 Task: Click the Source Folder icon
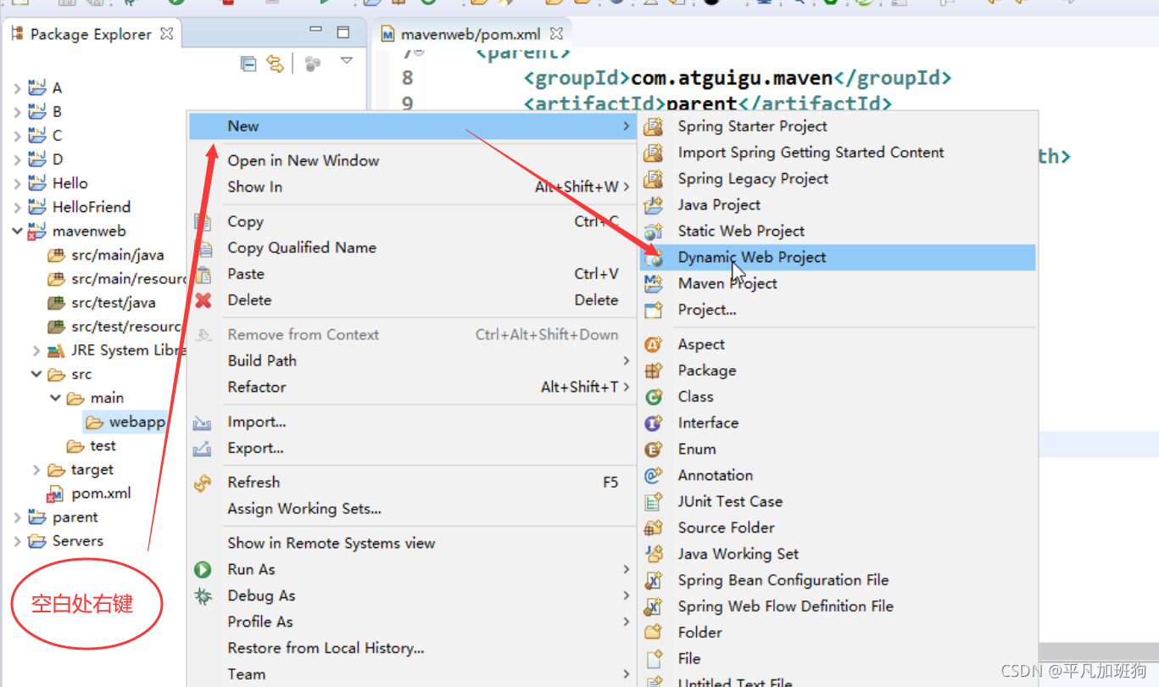(x=653, y=528)
